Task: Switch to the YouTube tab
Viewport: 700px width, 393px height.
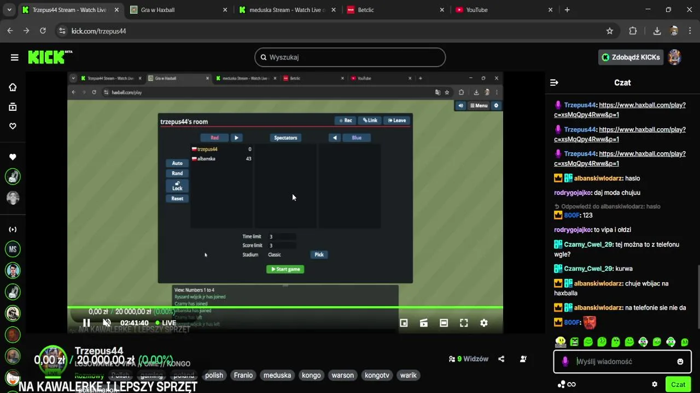Action: click(504, 10)
